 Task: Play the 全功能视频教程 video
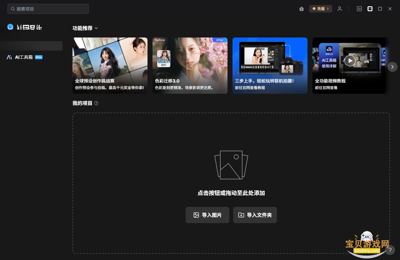350,61
